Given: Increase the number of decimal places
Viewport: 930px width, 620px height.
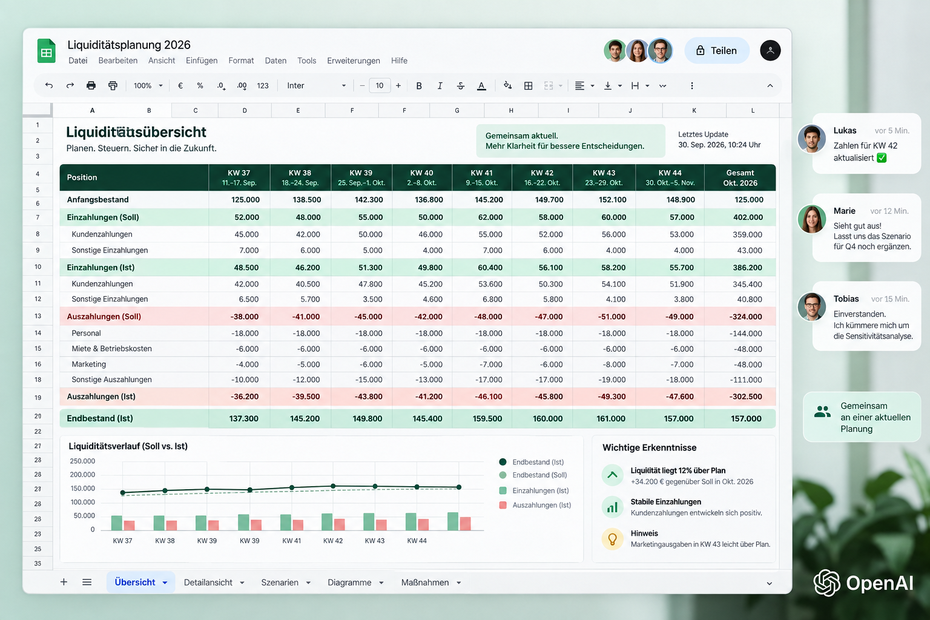Looking at the screenshot, I should coord(242,85).
